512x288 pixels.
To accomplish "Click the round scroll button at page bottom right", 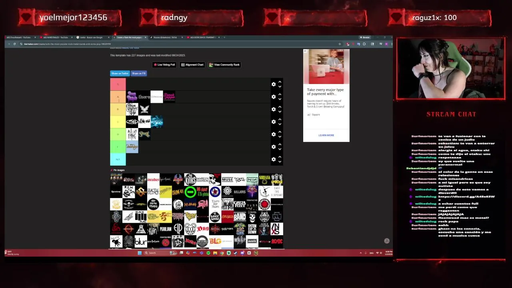I will pyautogui.click(x=387, y=241).
